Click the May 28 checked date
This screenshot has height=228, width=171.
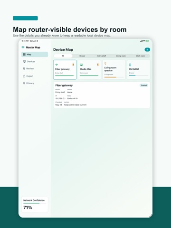[x=58, y=105]
